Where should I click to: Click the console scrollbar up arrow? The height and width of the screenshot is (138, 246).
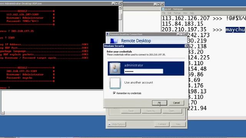[120, 8]
